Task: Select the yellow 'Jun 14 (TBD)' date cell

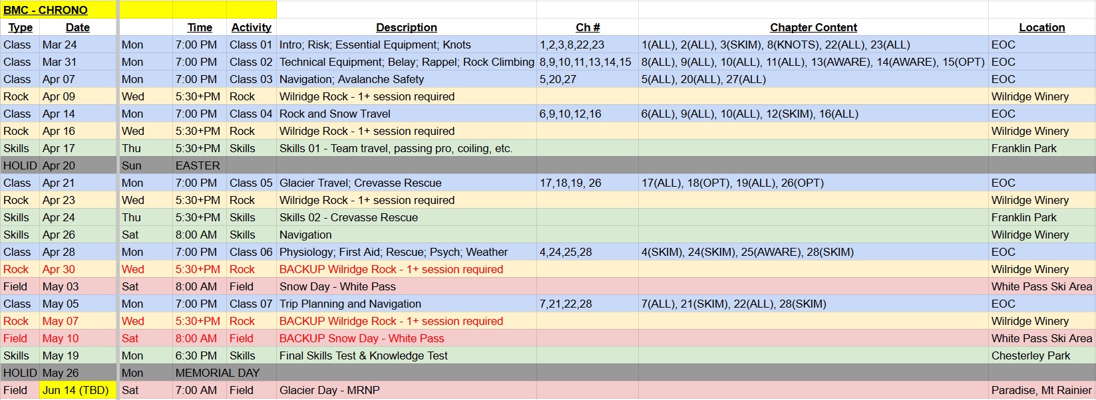Action: click(x=78, y=390)
